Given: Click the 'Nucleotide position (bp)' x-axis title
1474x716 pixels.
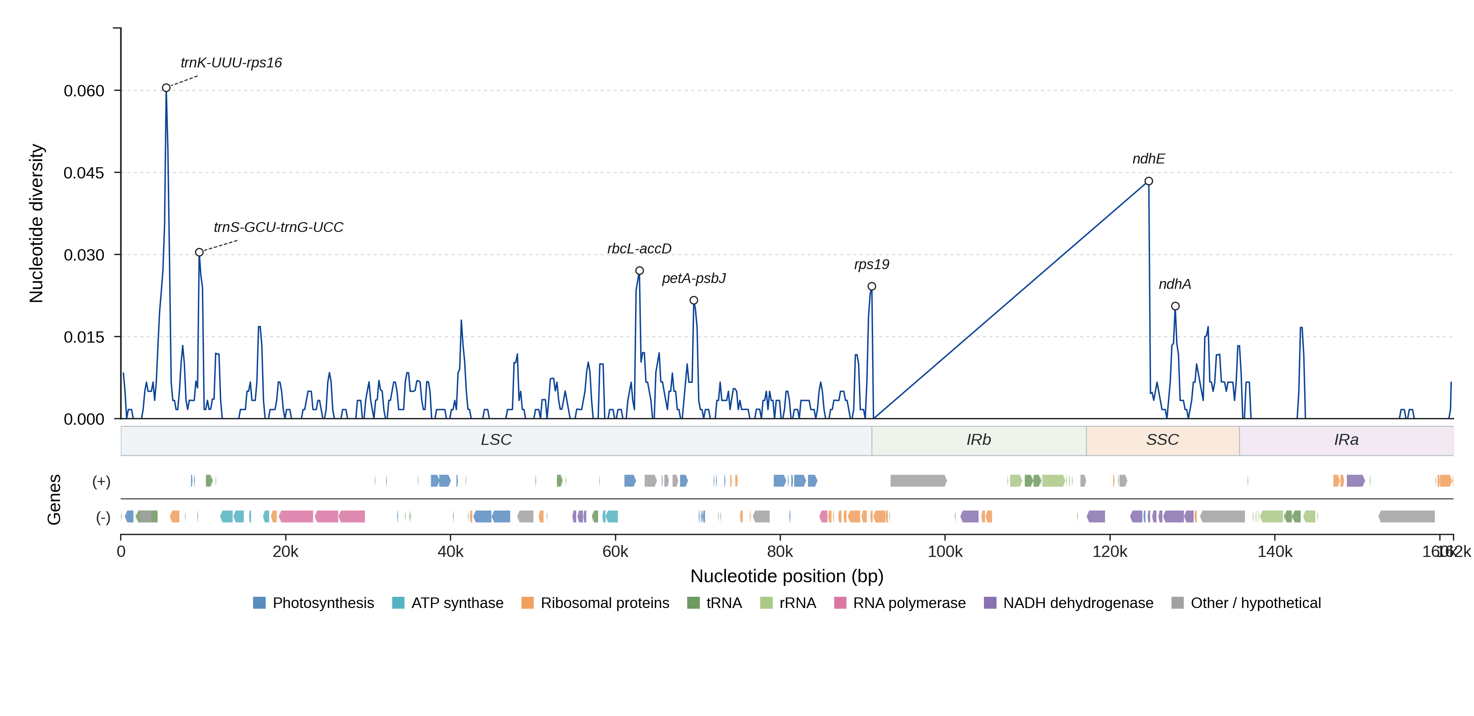Looking at the screenshot, I should (787, 577).
